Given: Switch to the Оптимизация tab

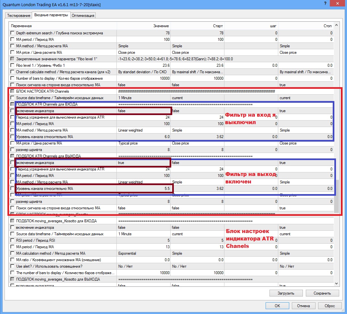Looking at the screenshot, I should click(x=83, y=16).
